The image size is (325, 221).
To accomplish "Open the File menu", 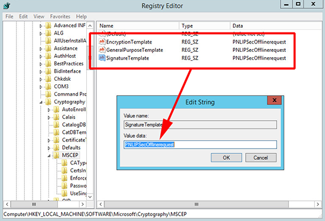I will point(9,17).
